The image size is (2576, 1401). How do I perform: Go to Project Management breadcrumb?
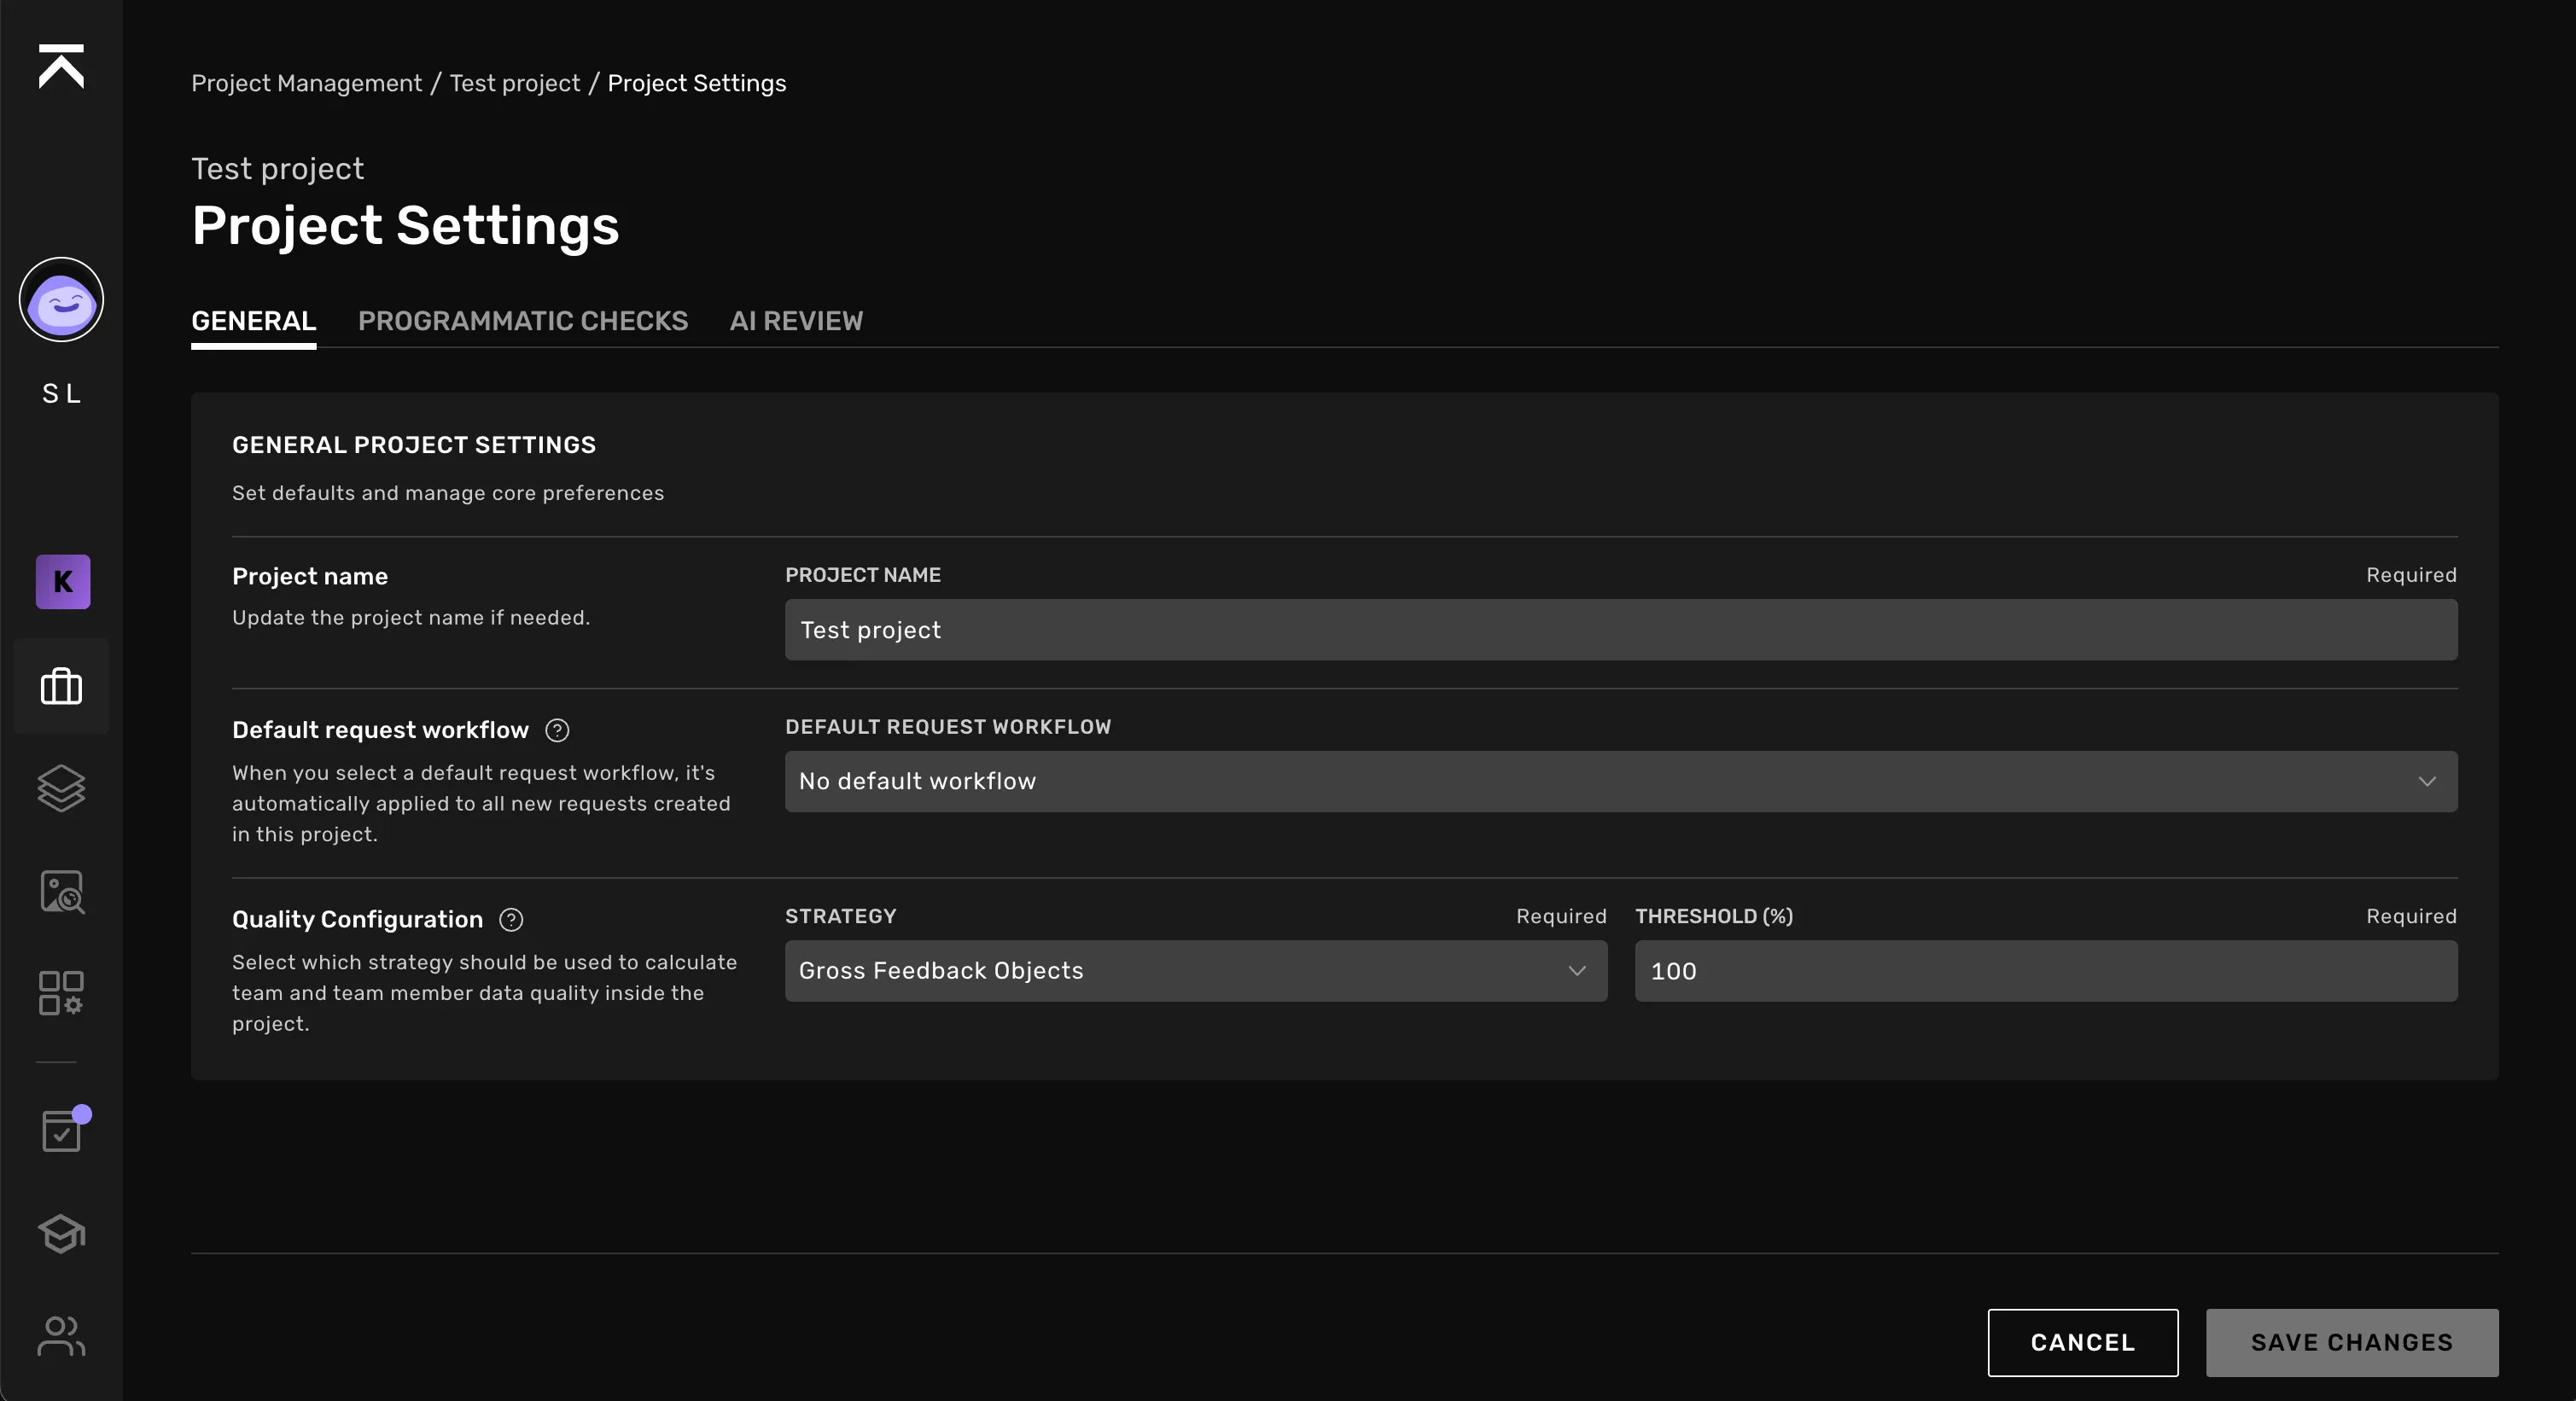click(x=306, y=83)
